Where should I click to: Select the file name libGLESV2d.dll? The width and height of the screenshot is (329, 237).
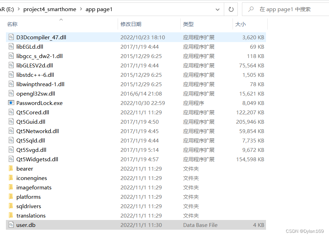[x=34, y=66]
